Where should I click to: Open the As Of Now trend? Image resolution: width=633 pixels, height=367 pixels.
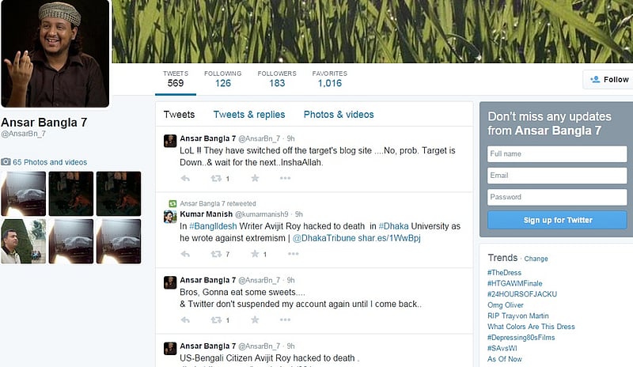click(x=505, y=359)
